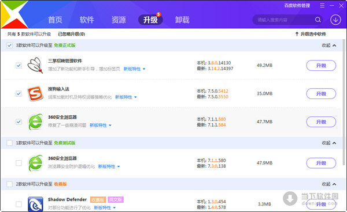Click the upgrade count badge 5

158,14
